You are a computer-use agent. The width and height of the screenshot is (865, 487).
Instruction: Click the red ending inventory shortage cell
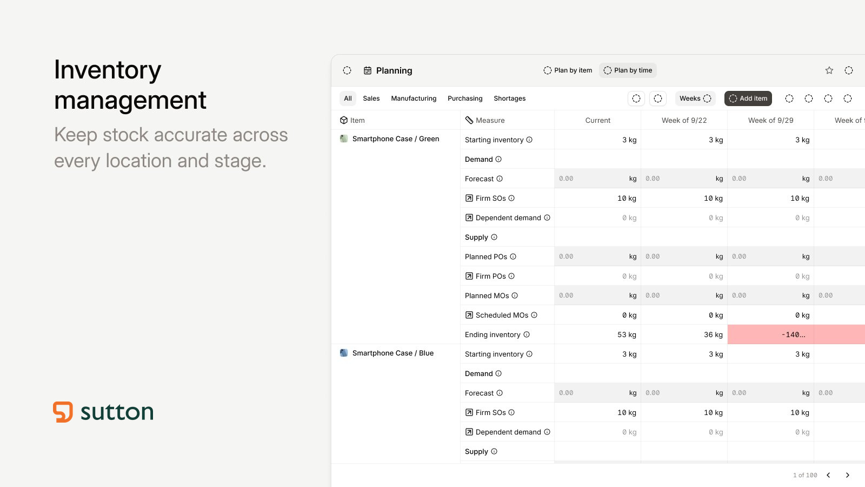pos(770,334)
